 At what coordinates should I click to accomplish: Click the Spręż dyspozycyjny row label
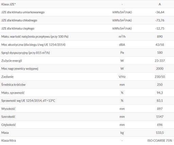[25, 53]
